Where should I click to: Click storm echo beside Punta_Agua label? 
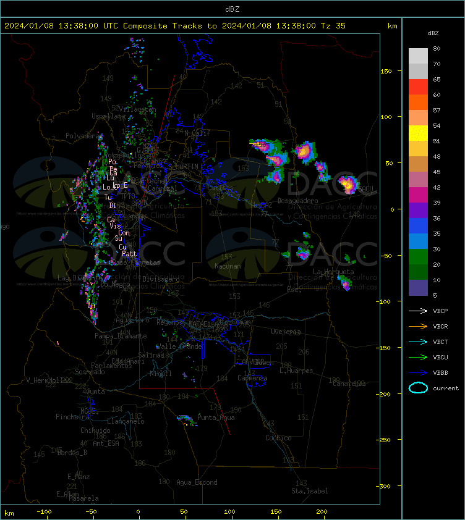point(186,420)
